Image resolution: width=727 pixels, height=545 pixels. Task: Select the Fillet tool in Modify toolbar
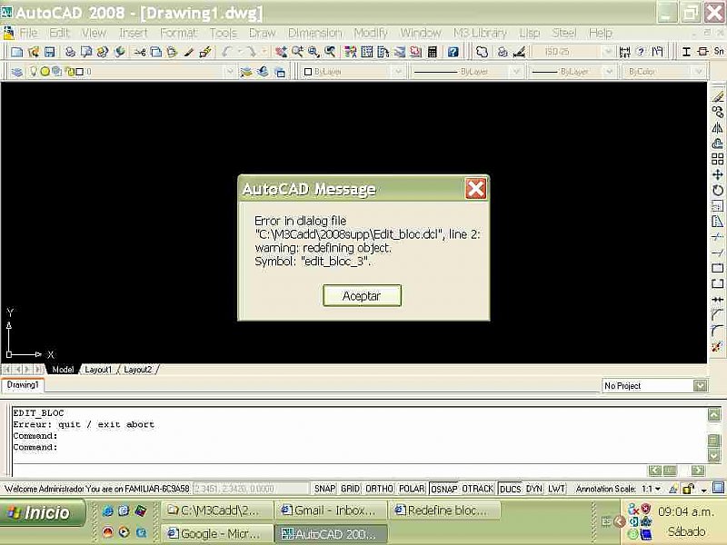(x=717, y=331)
